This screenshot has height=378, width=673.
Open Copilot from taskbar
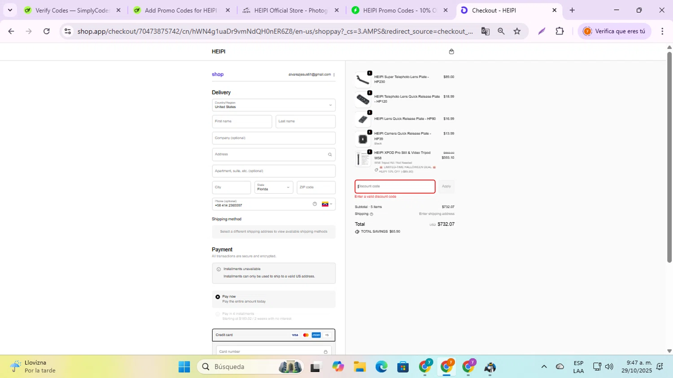pyautogui.click(x=338, y=367)
